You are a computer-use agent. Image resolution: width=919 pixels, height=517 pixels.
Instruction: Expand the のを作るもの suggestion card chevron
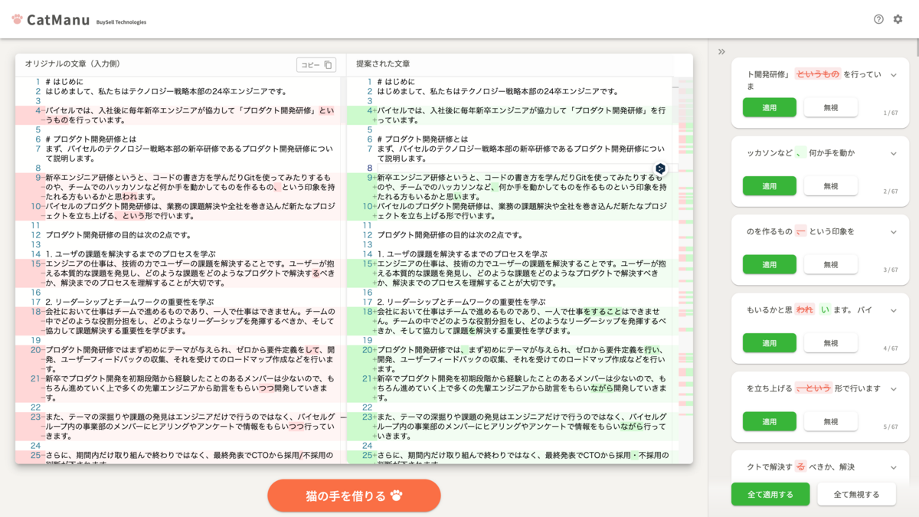(893, 231)
